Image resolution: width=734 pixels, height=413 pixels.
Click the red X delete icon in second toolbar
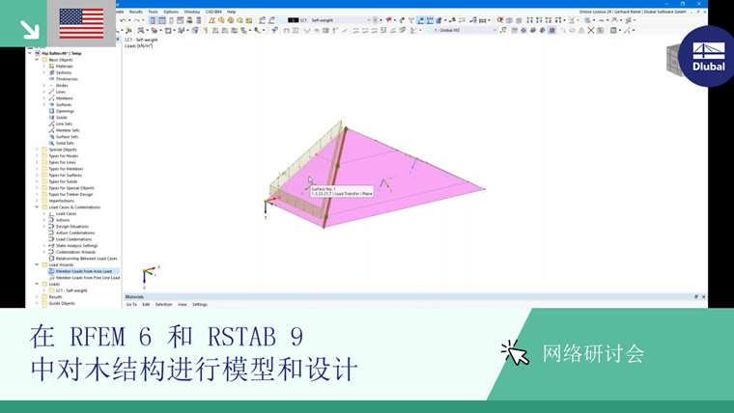click(591, 31)
